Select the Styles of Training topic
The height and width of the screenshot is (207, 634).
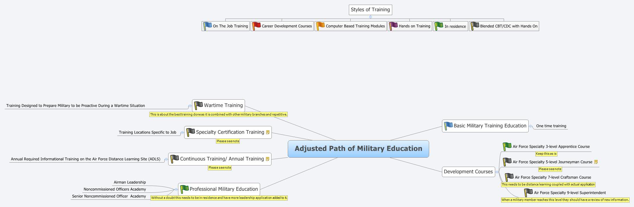[x=370, y=10]
